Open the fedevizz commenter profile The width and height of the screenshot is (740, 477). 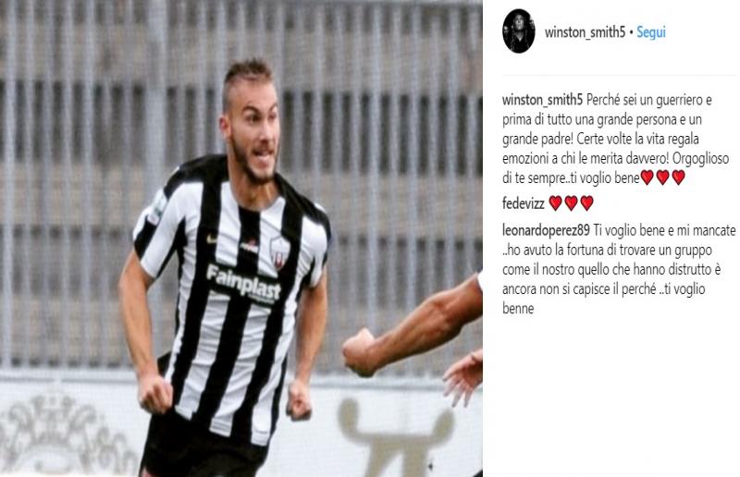[524, 203]
